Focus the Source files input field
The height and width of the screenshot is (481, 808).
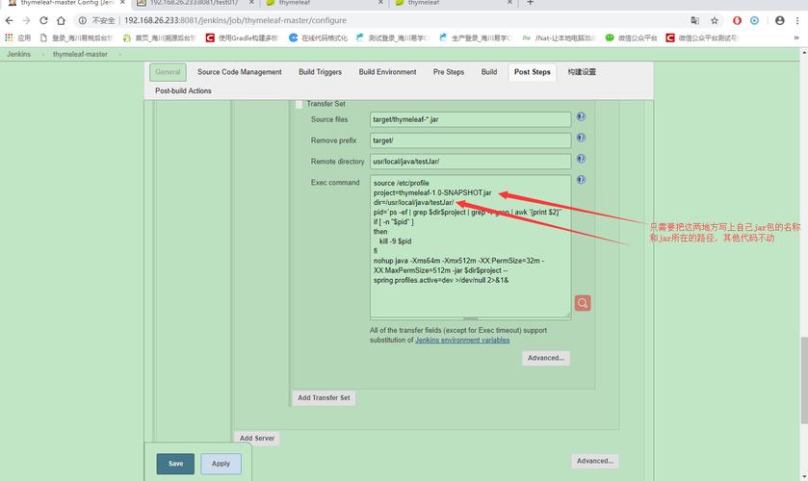pyautogui.click(x=471, y=119)
